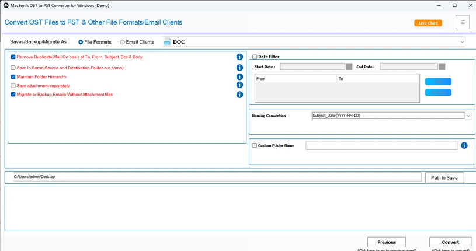Click info icon beside Save in Same option
Viewport: 476px width, 251px height.
(x=239, y=68)
